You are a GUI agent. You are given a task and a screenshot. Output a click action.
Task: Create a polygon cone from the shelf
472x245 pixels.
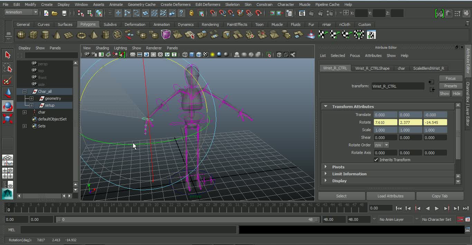57,35
